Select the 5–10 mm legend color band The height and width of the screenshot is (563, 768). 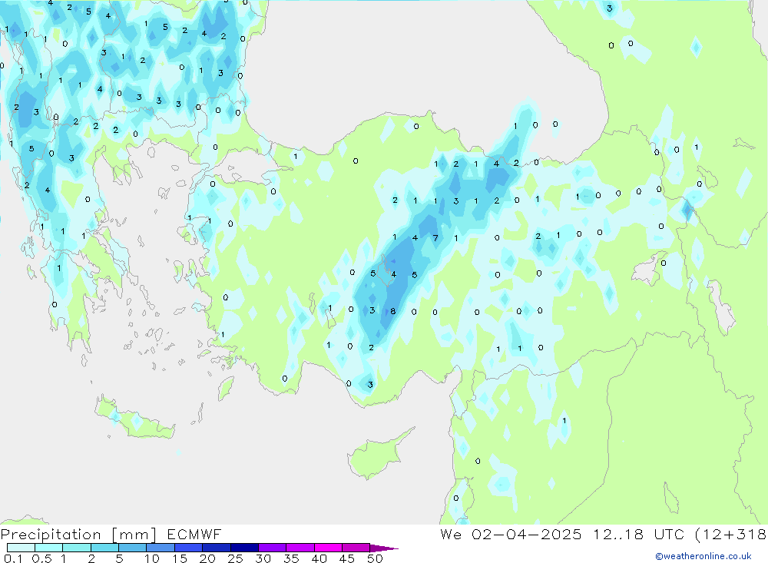(x=133, y=548)
